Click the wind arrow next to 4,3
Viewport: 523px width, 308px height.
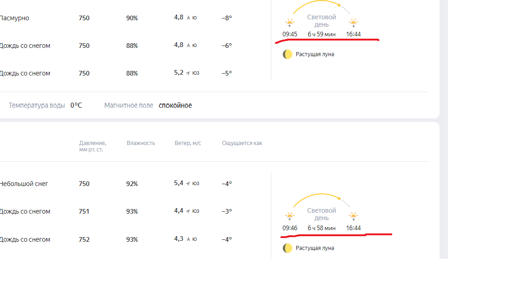(x=188, y=239)
